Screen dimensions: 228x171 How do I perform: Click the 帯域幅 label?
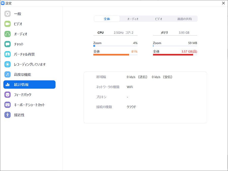click(101, 77)
